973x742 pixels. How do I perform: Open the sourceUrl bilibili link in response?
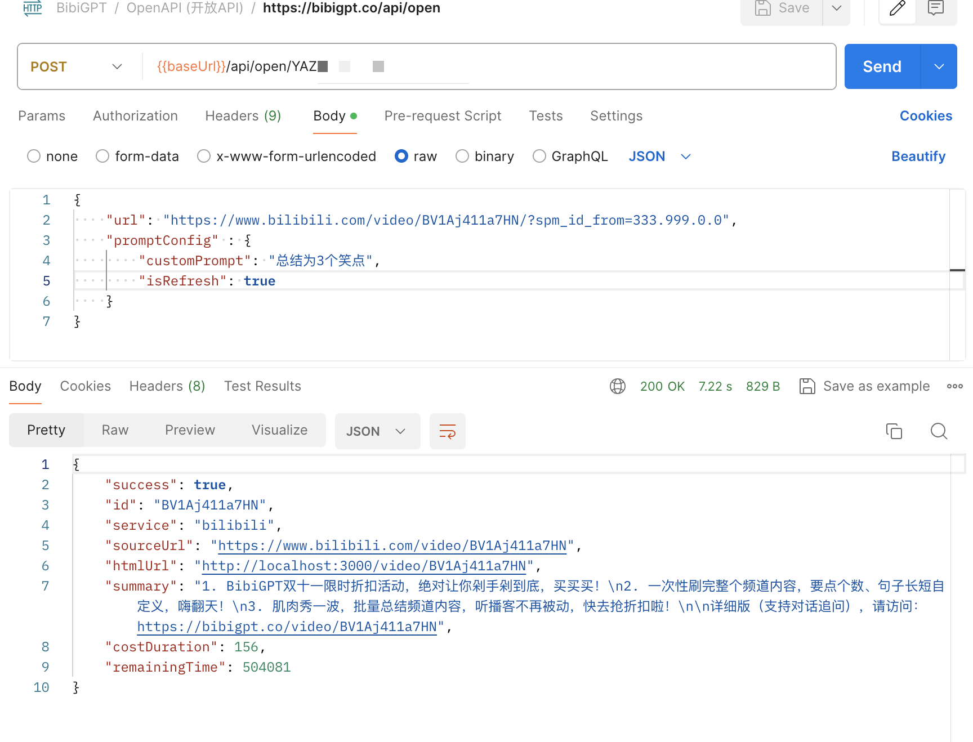[392, 546]
